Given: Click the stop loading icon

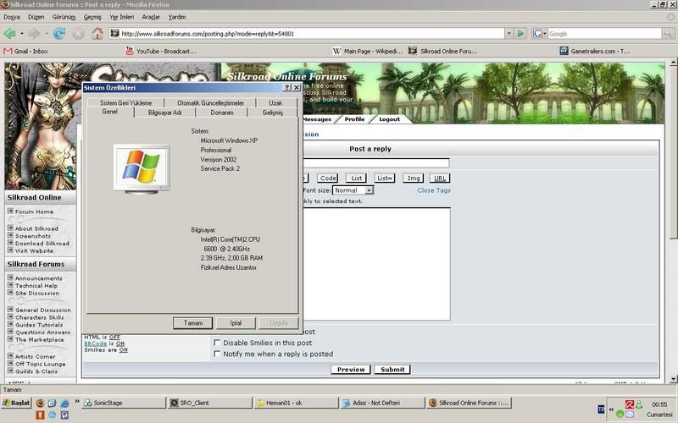Looking at the screenshot, I should click(x=78, y=34).
